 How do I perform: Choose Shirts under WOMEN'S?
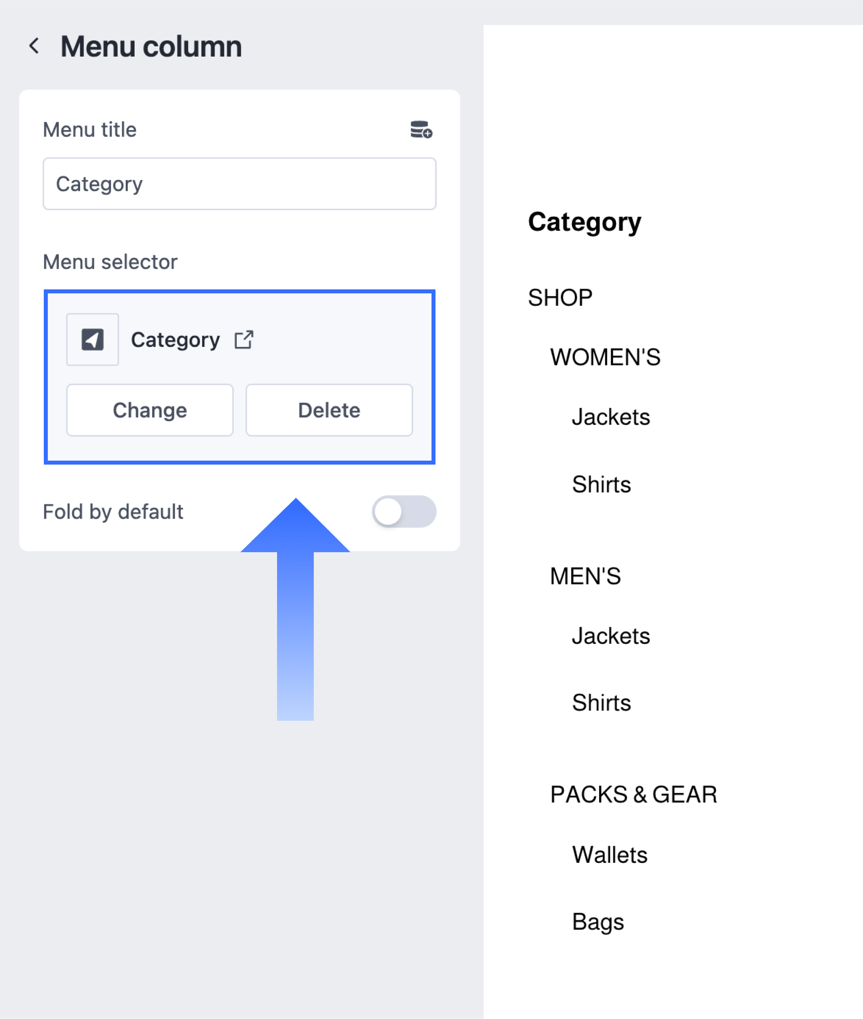click(601, 485)
